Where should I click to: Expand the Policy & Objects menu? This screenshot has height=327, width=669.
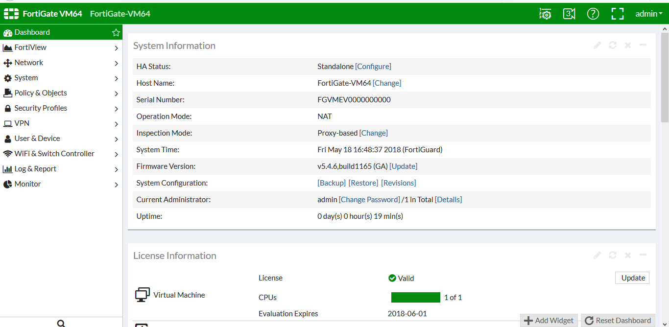[x=116, y=93]
